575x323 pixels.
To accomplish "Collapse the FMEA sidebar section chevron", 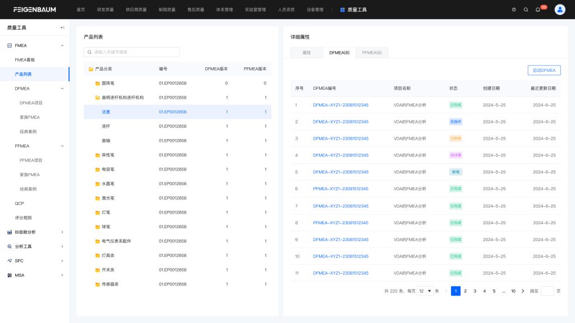I will click(x=62, y=45).
